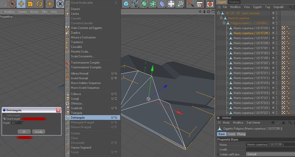Image resolution: width=295 pixels, height=157 pixels.
Task: Click texture tag of Manto copertura (120 57293)
Action: click(x=283, y=28)
